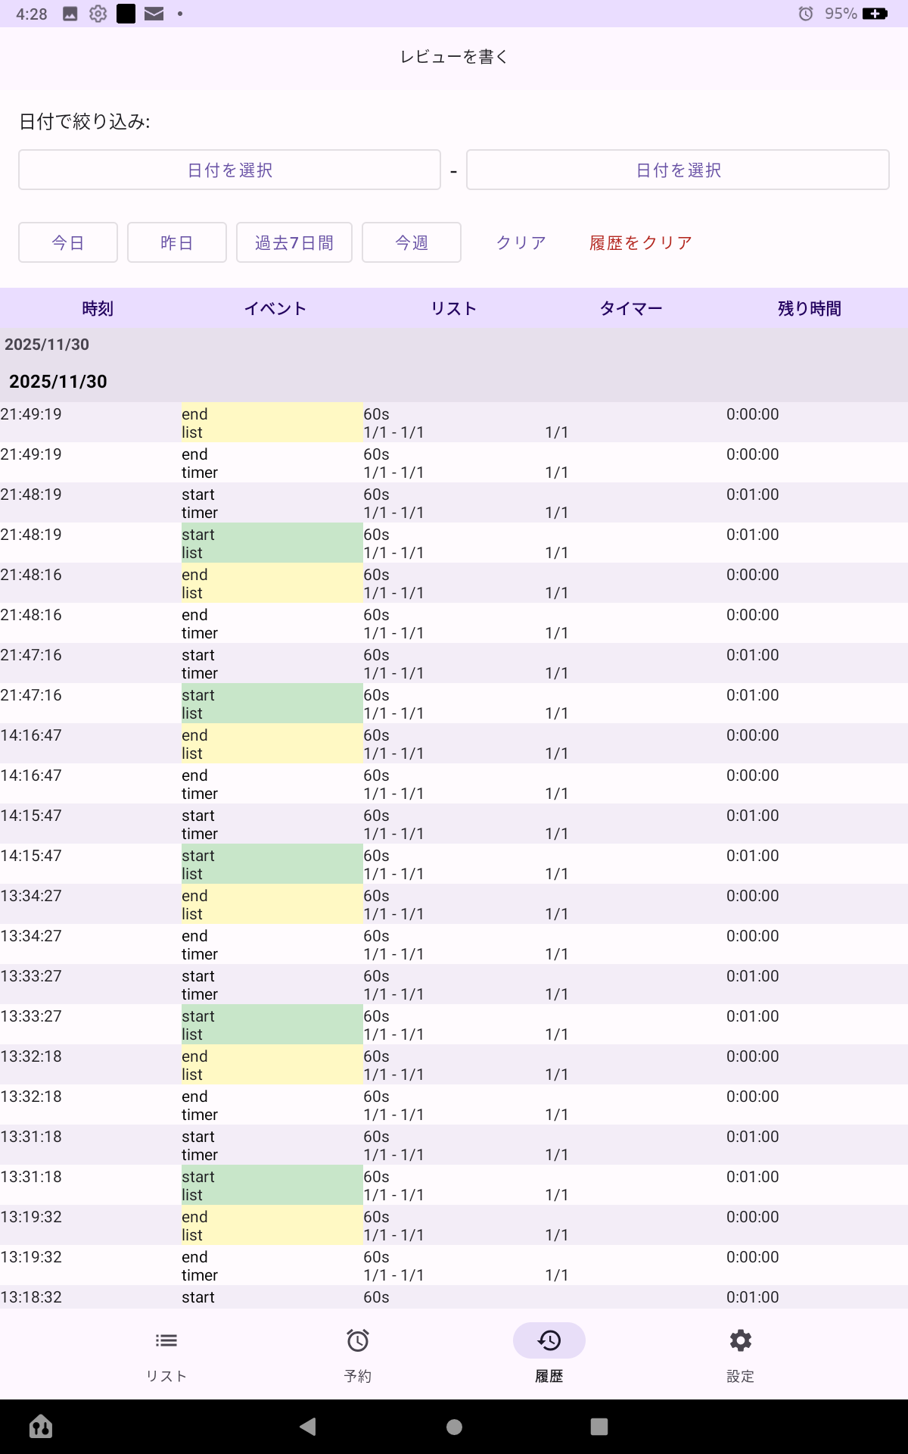This screenshot has height=1454, width=908.
Task: Select the 履歴 history tab icon
Action: coord(549,1341)
